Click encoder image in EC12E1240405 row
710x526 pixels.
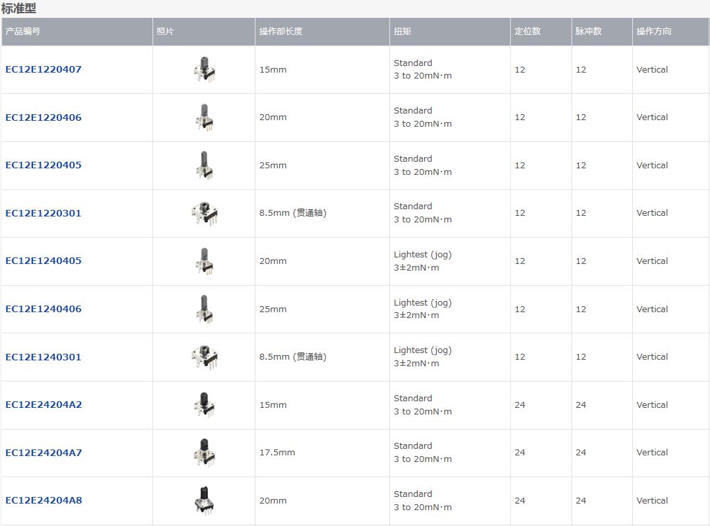point(205,261)
